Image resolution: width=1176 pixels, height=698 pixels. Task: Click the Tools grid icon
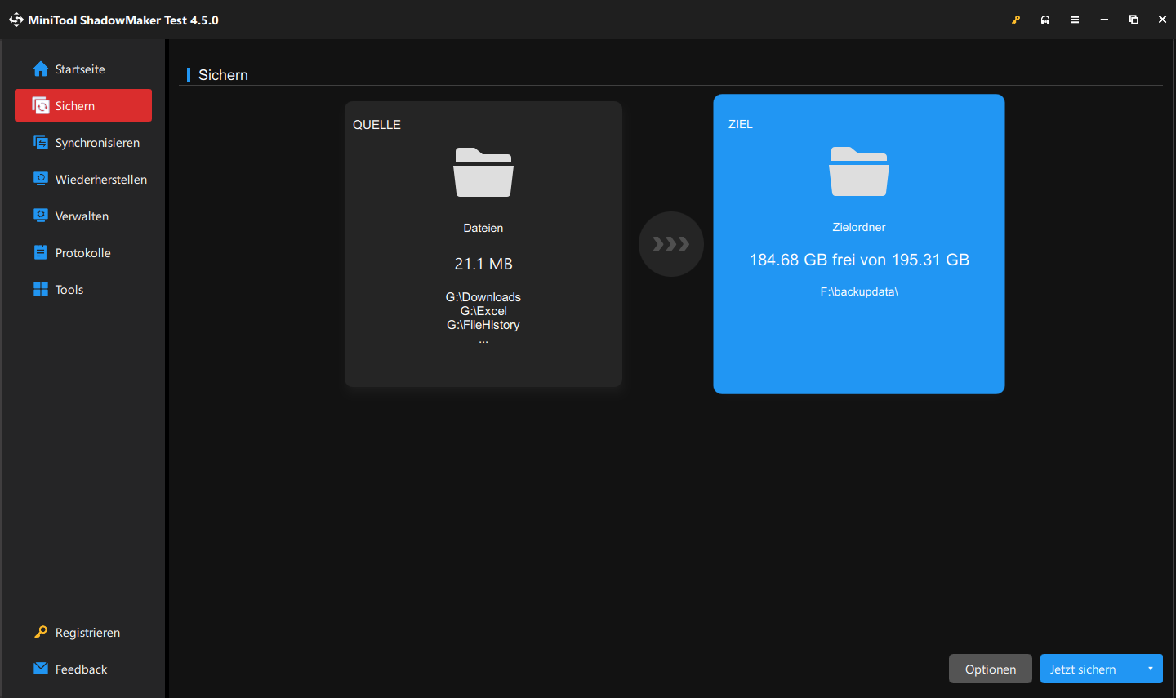41,290
